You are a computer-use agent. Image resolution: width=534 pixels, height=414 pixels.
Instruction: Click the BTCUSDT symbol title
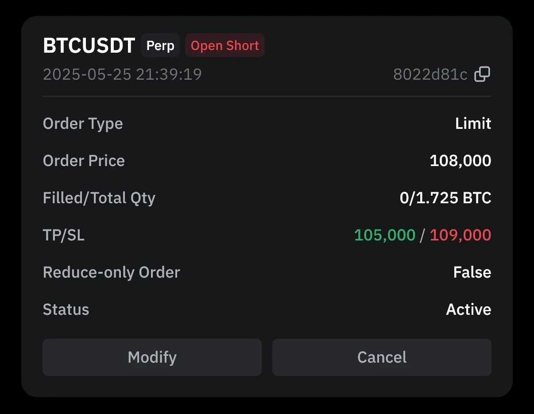coord(89,46)
